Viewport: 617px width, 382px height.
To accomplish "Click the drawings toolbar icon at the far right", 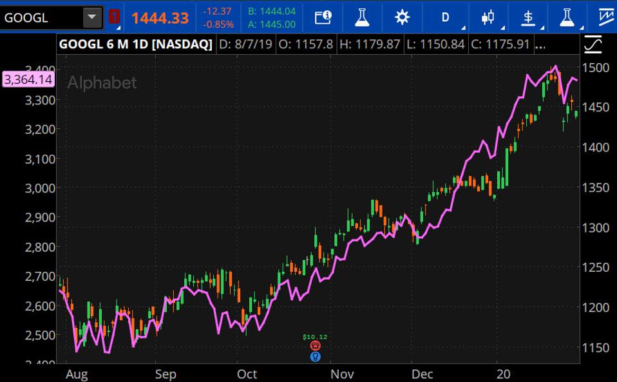I will click(x=607, y=17).
